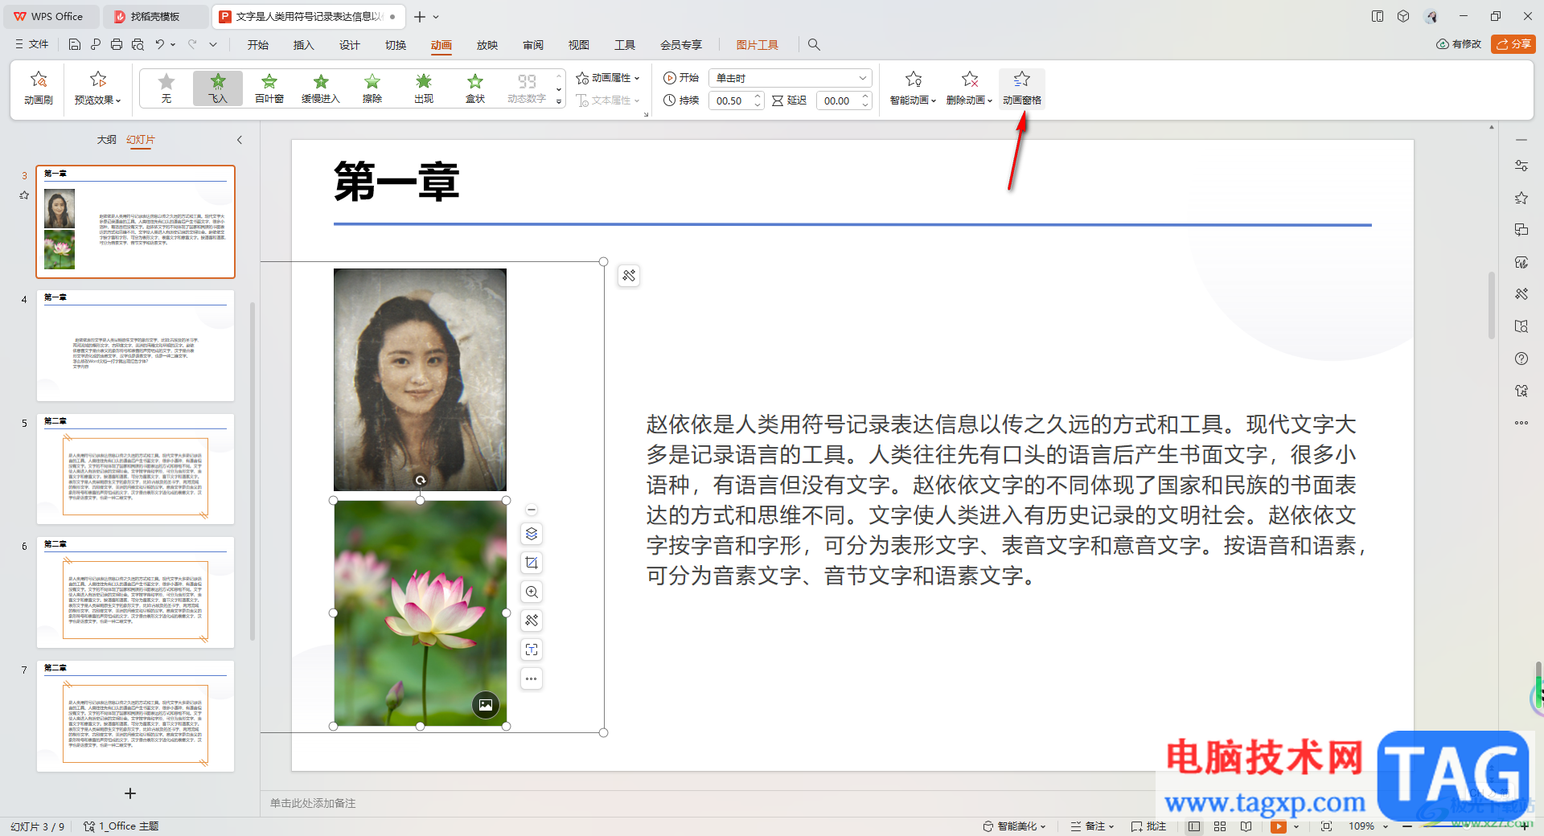Click the layers icon beside lotus image
This screenshot has width=1544, height=836.
point(532,534)
